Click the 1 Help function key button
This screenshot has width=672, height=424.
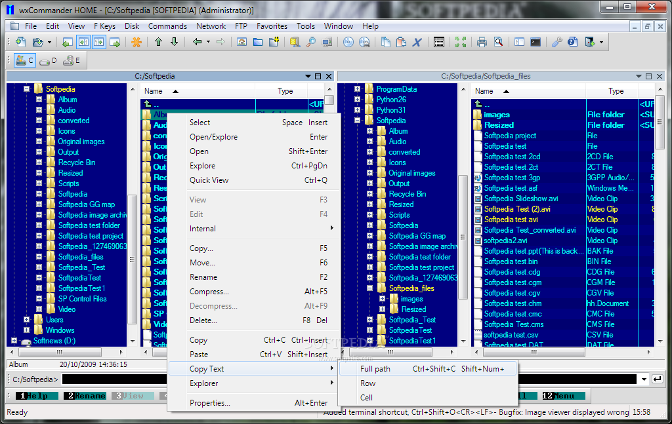(x=37, y=396)
